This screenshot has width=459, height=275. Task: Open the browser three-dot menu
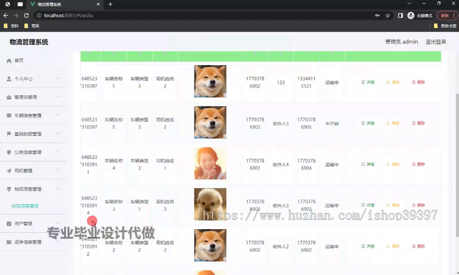pos(454,15)
